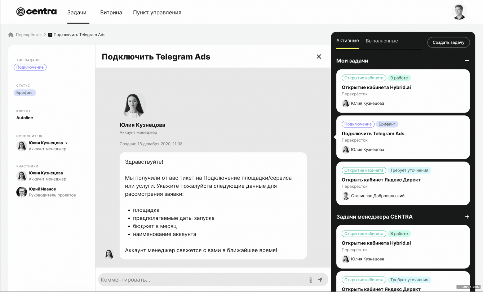The width and height of the screenshot is (483, 292).
Task: Click the Centra logo
Action: point(36,12)
